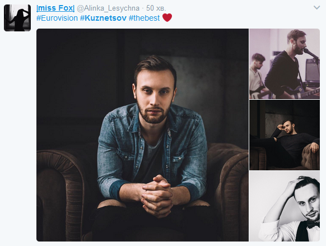
Task: Follow the #Eurovision hashtag
Action: coord(57,18)
